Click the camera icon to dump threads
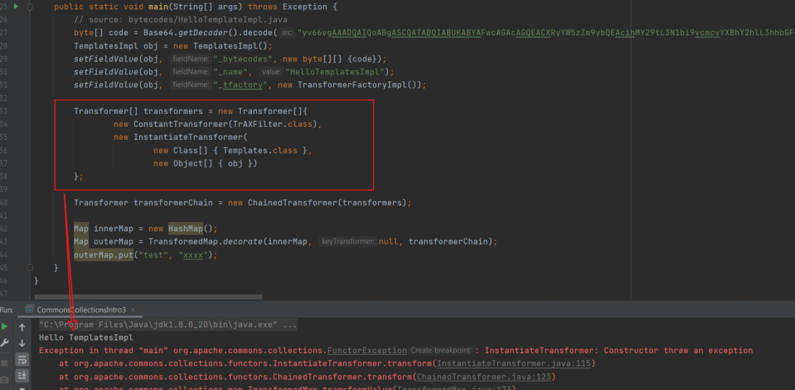The image size is (795, 390). [x=4, y=379]
